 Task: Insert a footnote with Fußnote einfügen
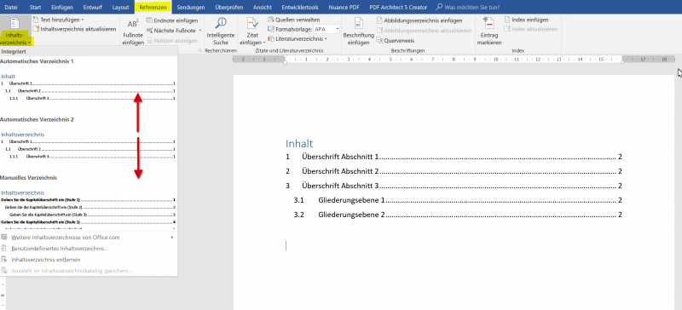pos(133,32)
